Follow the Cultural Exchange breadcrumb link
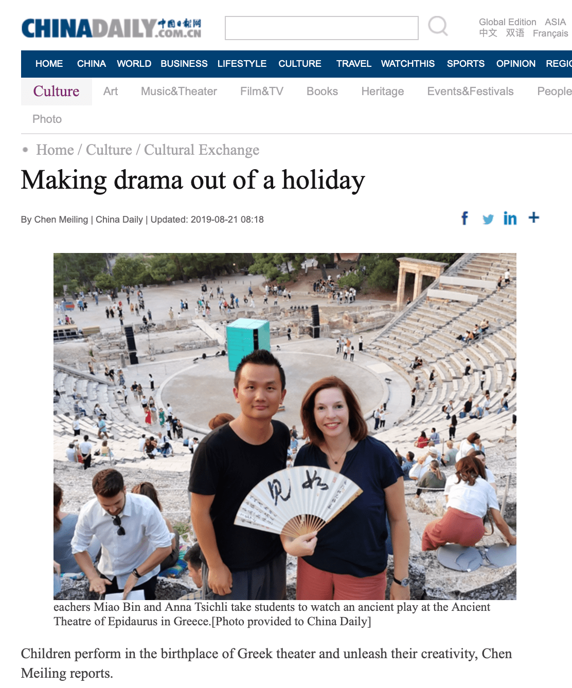The width and height of the screenshot is (572, 688). [x=202, y=150]
